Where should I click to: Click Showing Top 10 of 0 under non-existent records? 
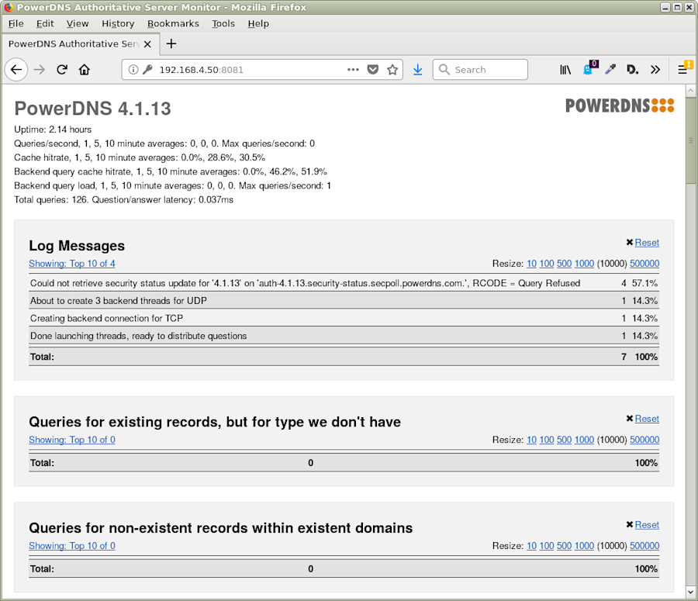(x=72, y=546)
